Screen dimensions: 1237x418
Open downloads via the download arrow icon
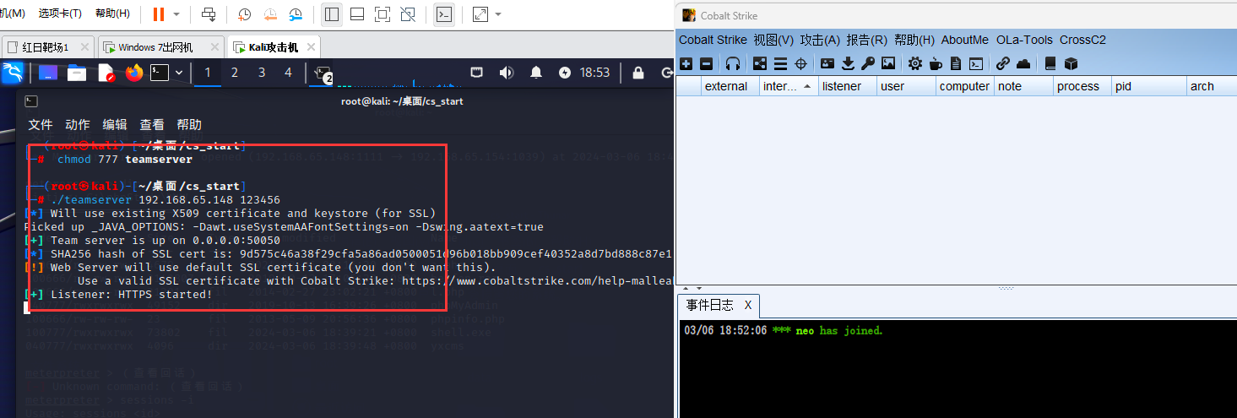[848, 63]
